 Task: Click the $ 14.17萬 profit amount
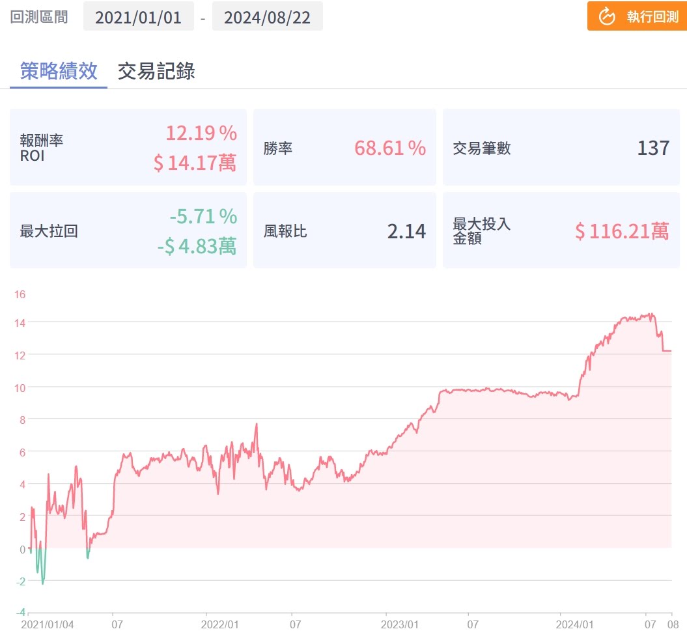[x=195, y=163]
